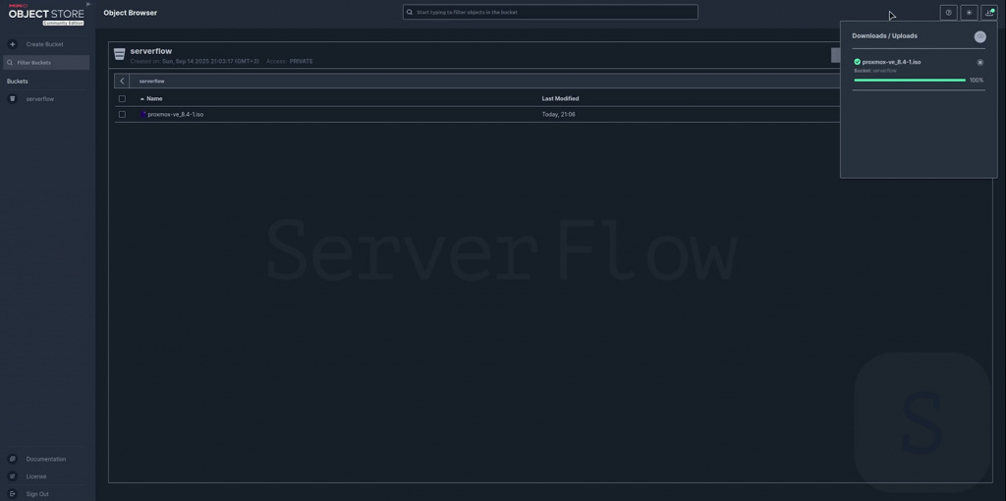Click the green upload-complete check icon
The width and height of the screenshot is (1006, 501).
pos(858,62)
